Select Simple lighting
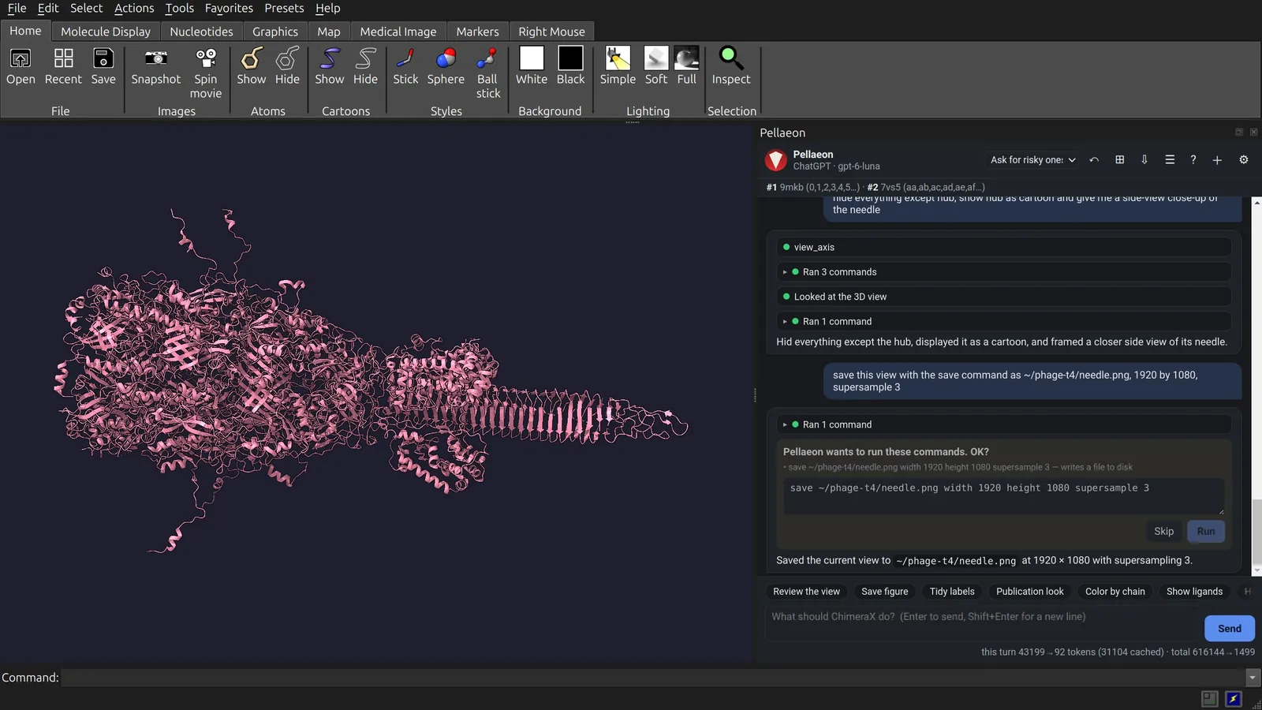Image resolution: width=1262 pixels, height=710 pixels. pyautogui.click(x=618, y=66)
